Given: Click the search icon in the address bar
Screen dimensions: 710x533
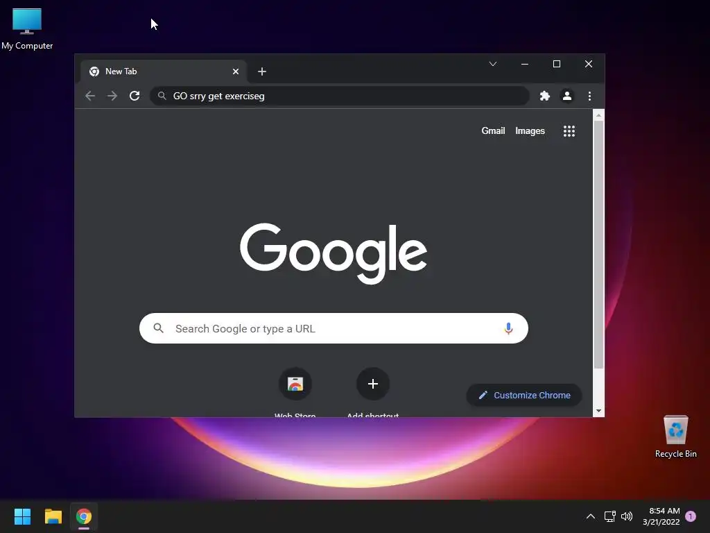Looking at the screenshot, I should pyautogui.click(x=162, y=96).
